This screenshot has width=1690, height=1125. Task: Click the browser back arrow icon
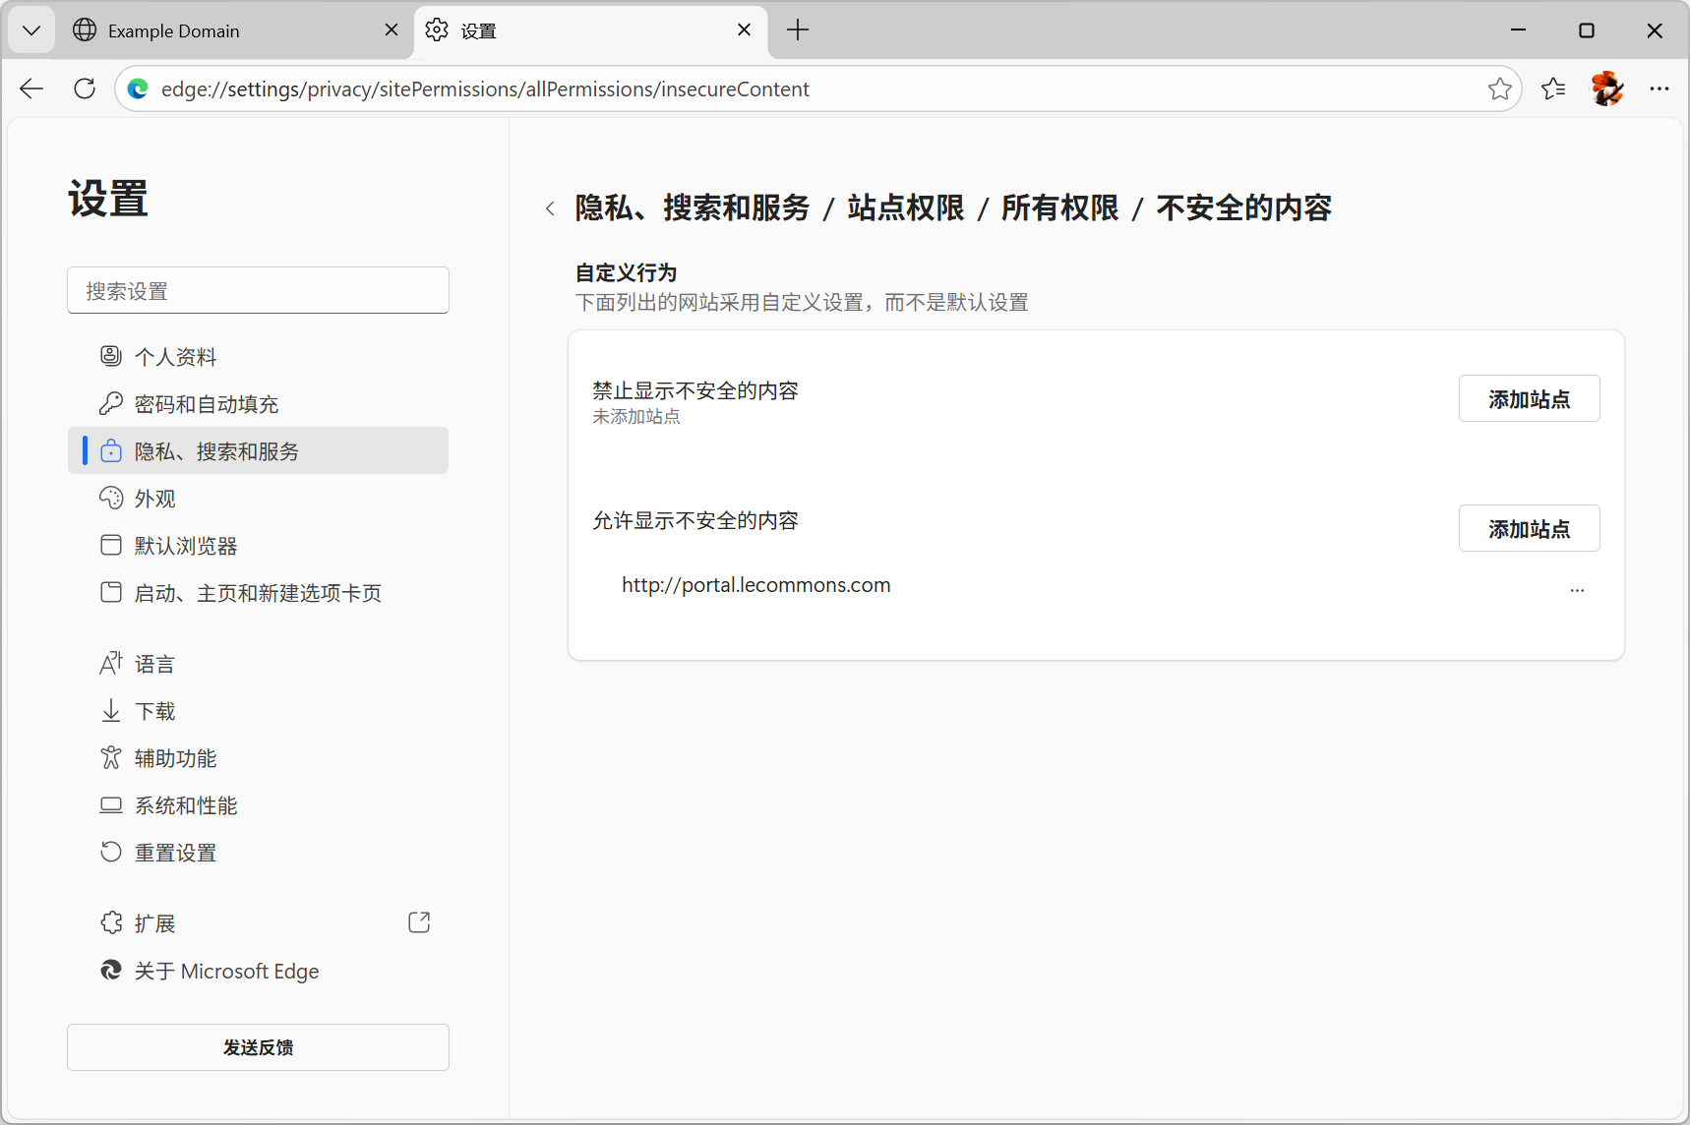point(31,89)
